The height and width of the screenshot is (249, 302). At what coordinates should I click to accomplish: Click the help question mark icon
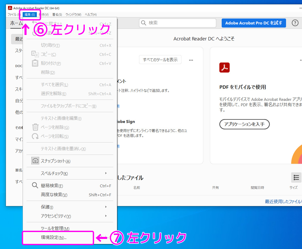(x=295, y=23)
